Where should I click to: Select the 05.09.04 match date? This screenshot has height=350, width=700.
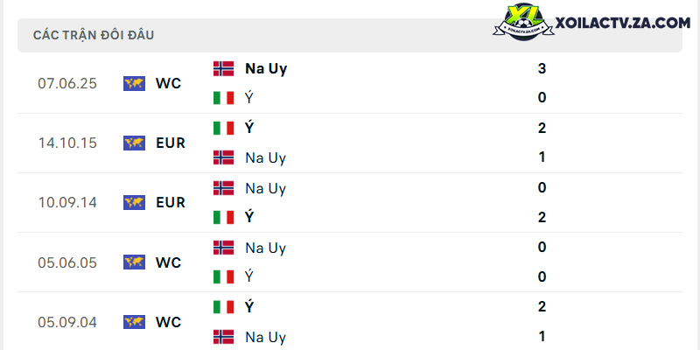coord(67,322)
